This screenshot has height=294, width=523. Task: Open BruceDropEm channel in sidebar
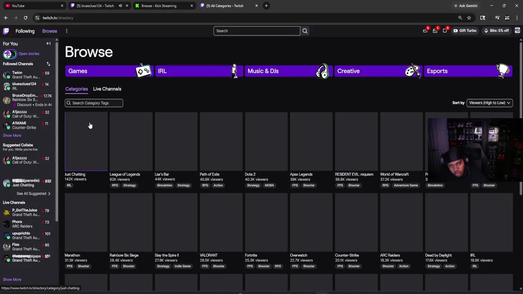pyautogui.click(x=28, y=100)
